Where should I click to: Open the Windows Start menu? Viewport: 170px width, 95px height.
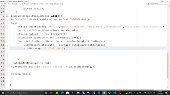pos(3,93)
